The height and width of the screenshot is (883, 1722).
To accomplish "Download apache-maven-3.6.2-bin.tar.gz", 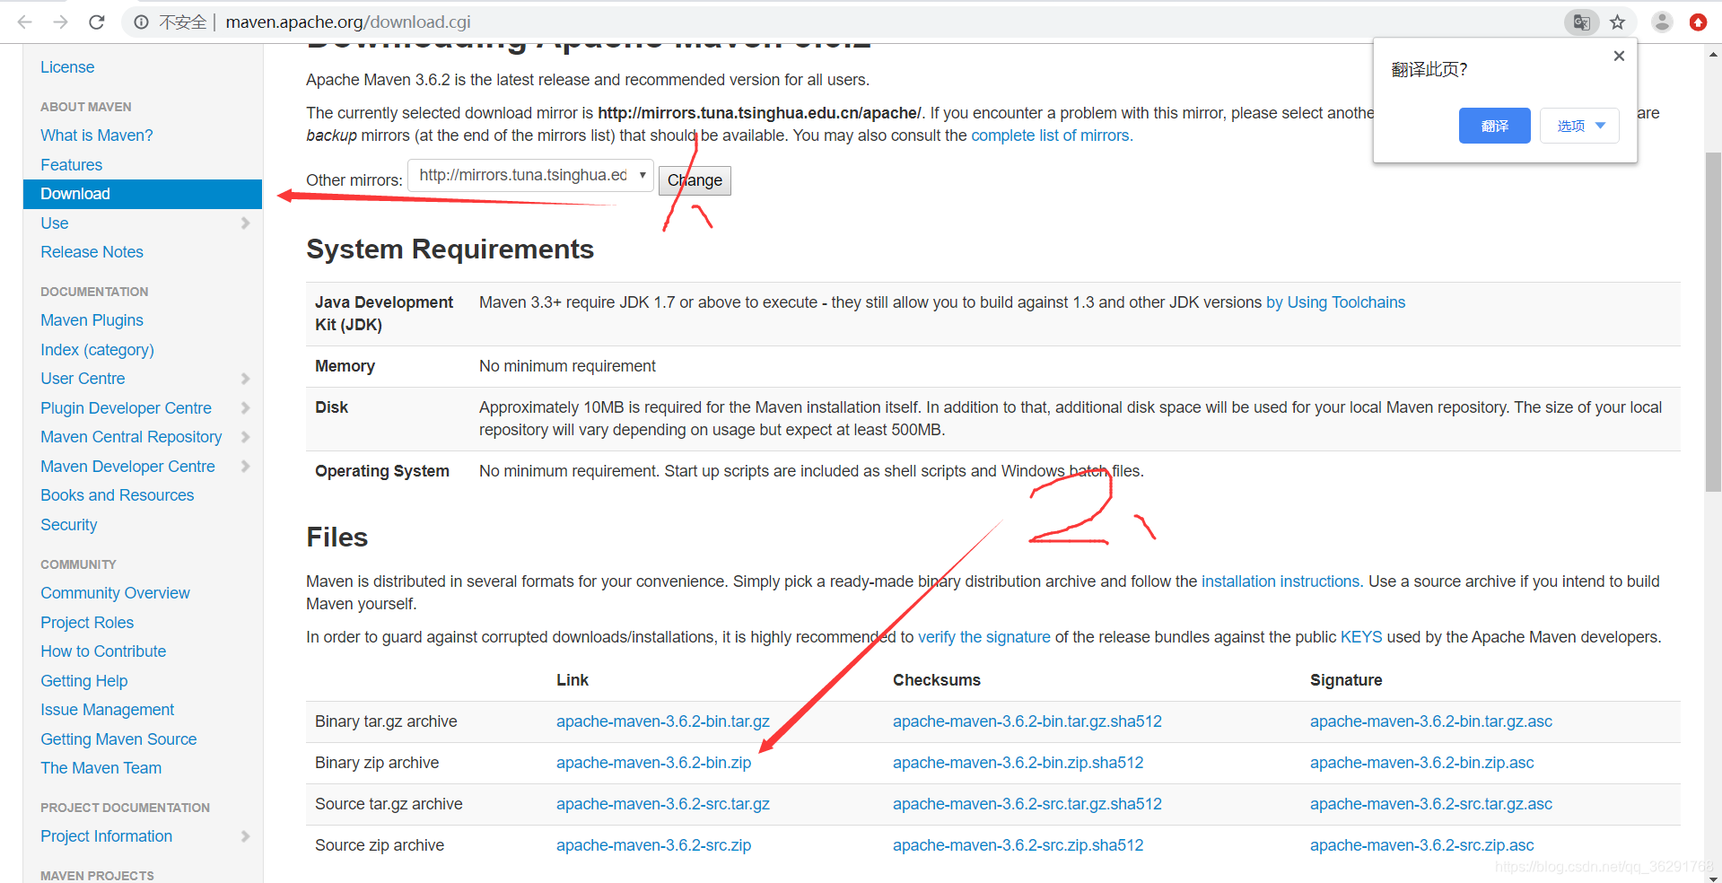I will [663, 721].
